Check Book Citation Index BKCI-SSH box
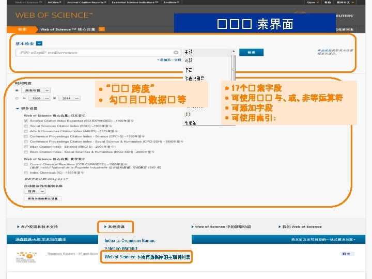372x279 pixels. [x=26, y=152]
